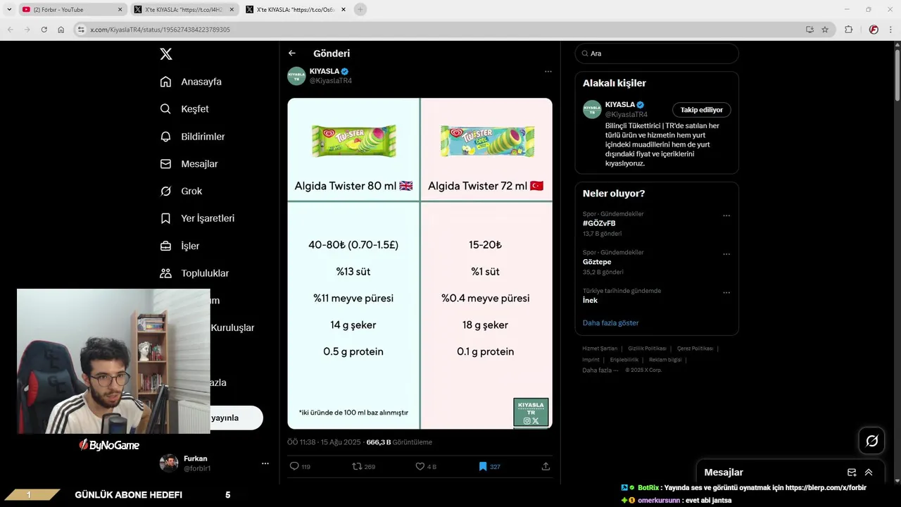Click the share post icon
The width and height of the screenshot is (901, 507).
[x=546, y=466]
